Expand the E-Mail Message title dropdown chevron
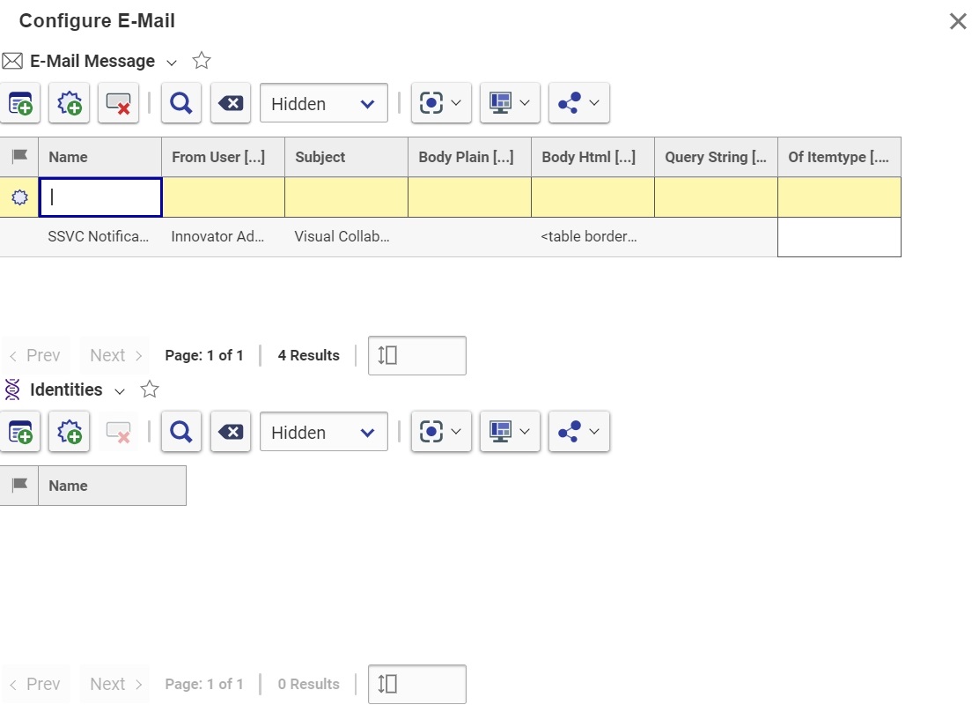The width and height of the screenshot is (979, 705). pos(172,63)
